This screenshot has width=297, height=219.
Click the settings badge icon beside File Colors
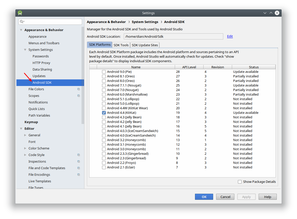click(79, 89)
